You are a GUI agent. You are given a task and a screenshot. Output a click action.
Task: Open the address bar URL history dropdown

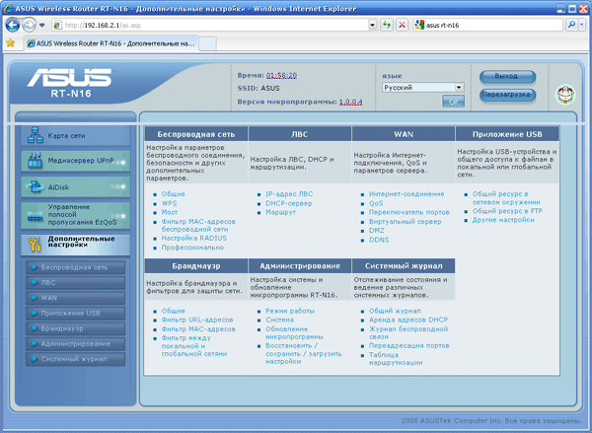372,25
